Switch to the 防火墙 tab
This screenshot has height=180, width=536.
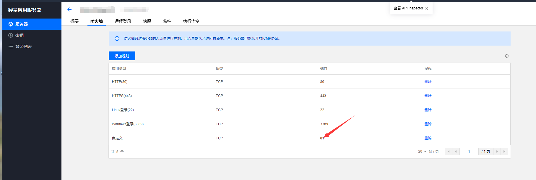tap(97, 21)
